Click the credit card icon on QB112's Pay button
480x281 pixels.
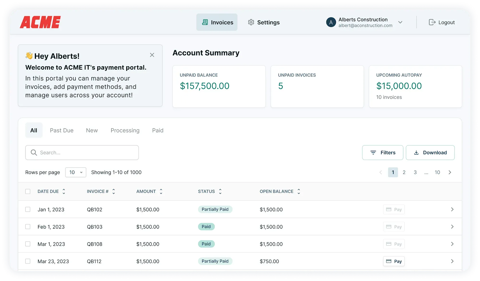[x=389, y=261]
